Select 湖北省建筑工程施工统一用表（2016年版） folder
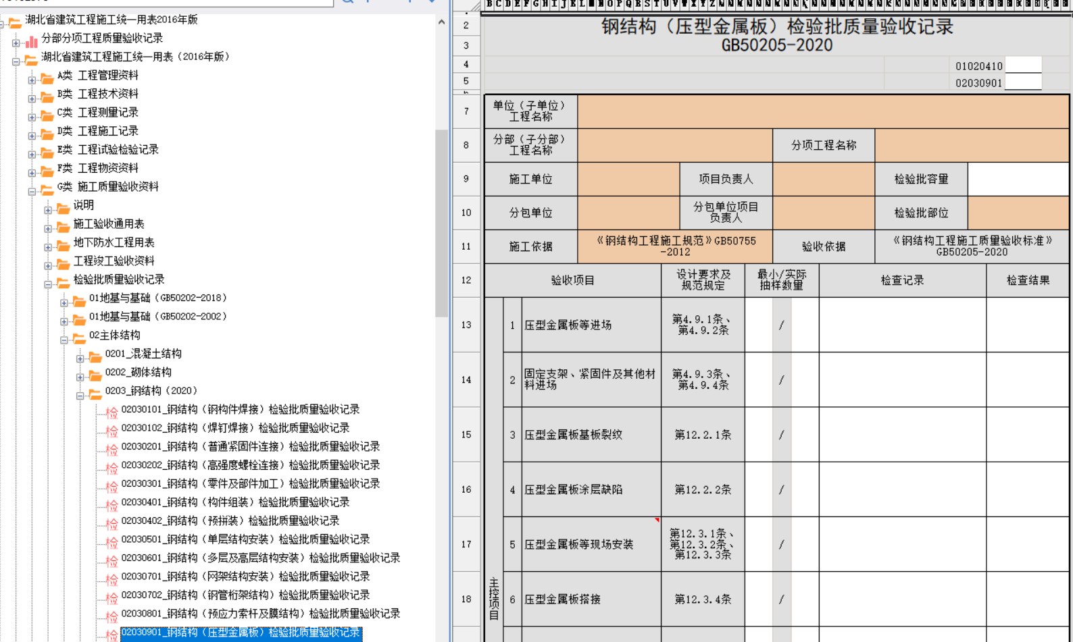Viewport: 1073px width, 642px height. (135, 57)
